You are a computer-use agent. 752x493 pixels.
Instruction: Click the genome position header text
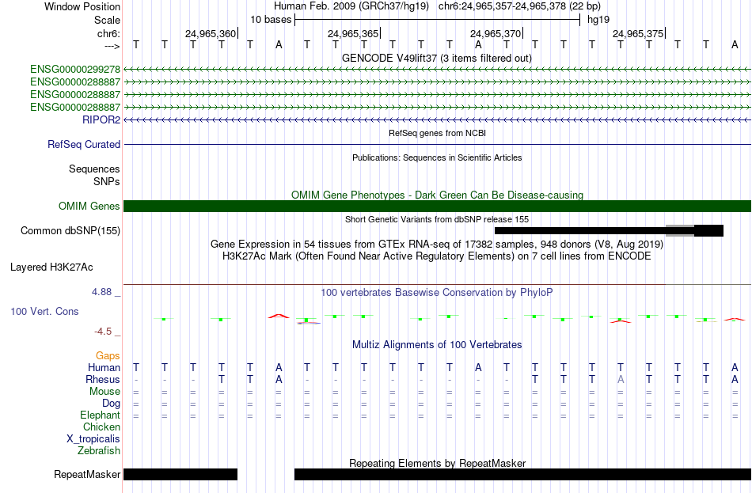point(437,6)
